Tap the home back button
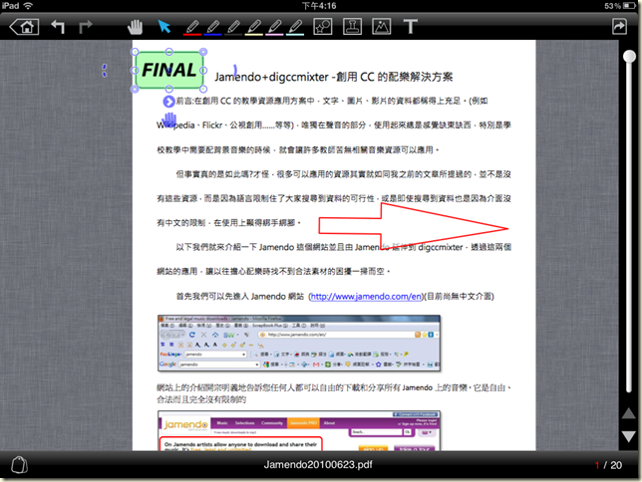642x482 pixels. [x=24, y=27]
